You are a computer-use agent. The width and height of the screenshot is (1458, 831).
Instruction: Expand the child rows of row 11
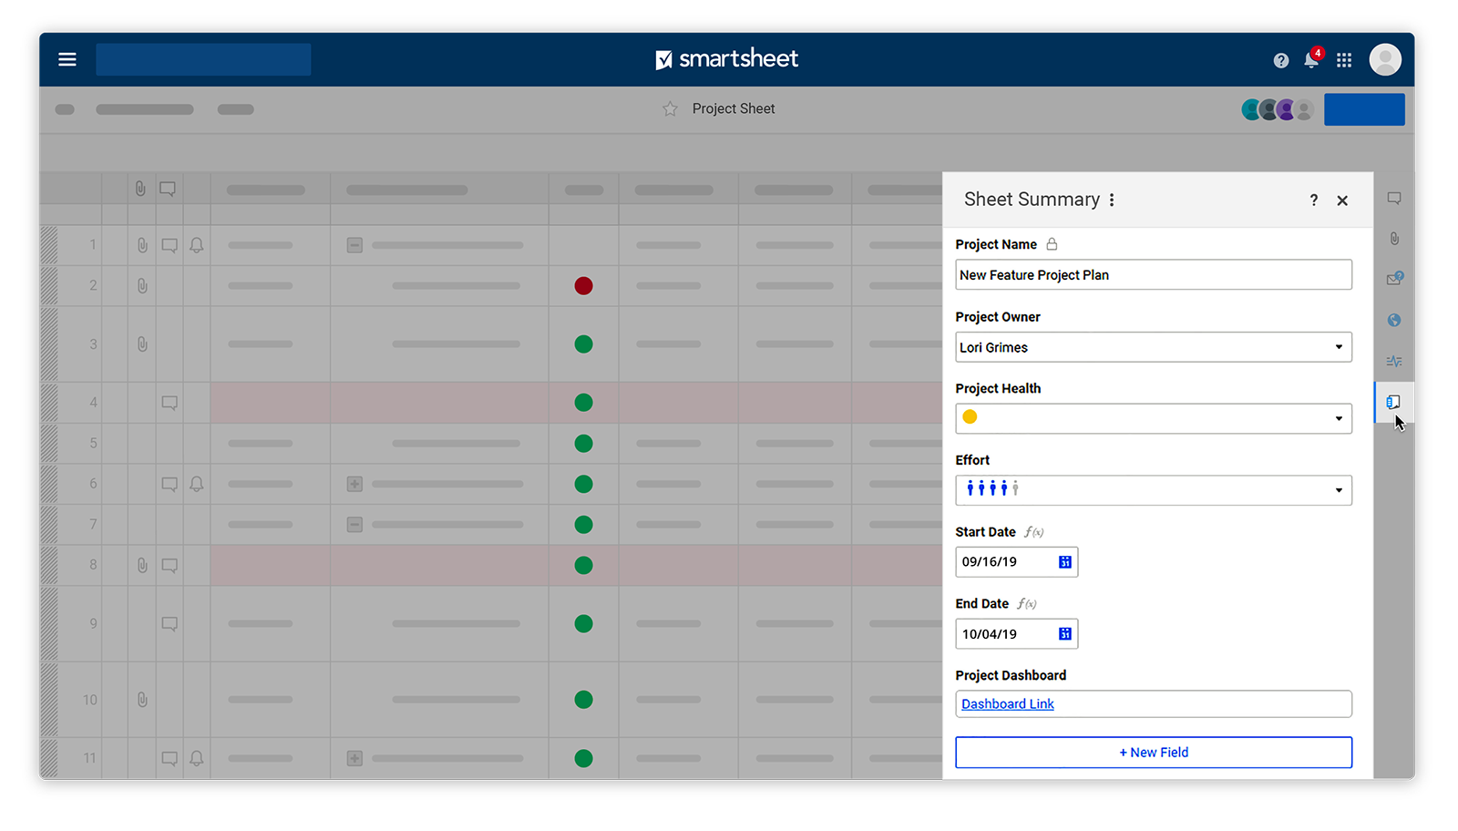354,758
